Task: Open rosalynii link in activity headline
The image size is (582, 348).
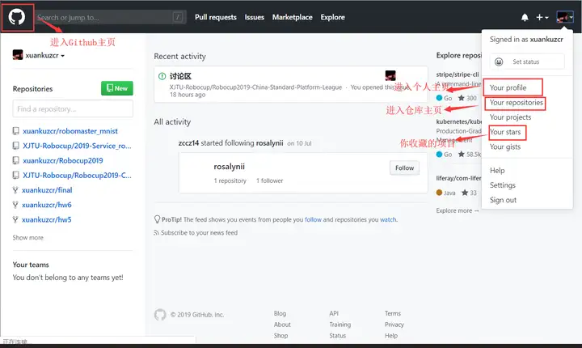Action: (269, 143)
